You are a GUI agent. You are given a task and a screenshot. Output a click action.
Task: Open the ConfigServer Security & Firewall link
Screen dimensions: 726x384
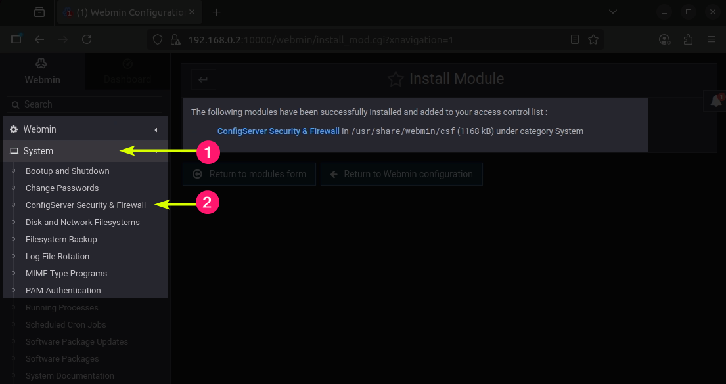(278, 131)
